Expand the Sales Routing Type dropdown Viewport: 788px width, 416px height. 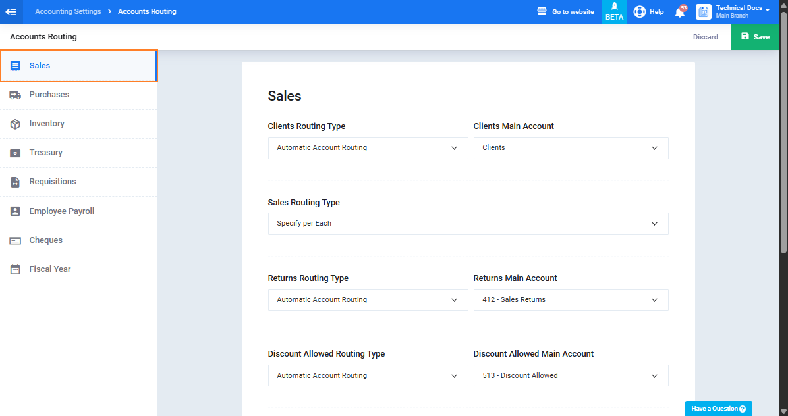coord(468,224)
